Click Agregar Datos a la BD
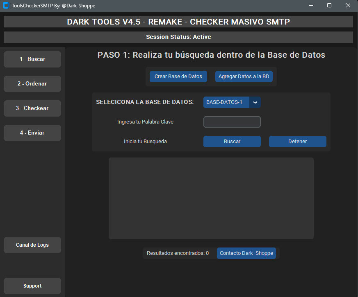This screenshot has height=297, width=358. [x=244, y=76]
